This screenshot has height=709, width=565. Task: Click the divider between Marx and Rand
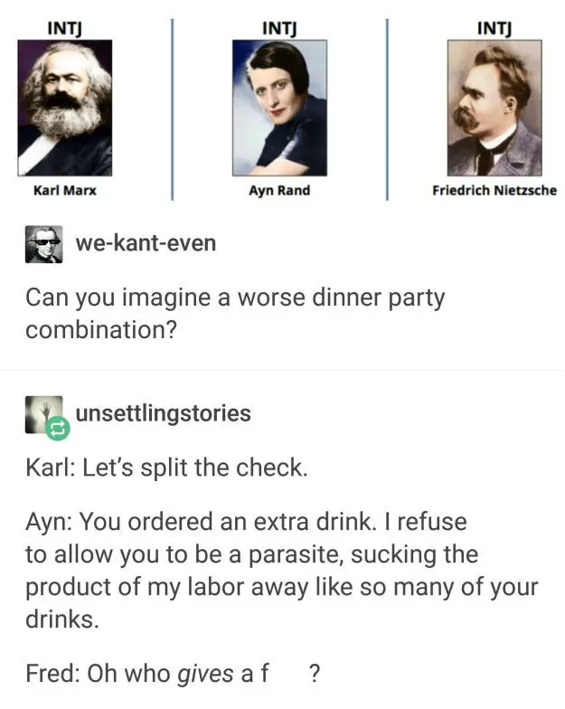(x=172, y=109)
